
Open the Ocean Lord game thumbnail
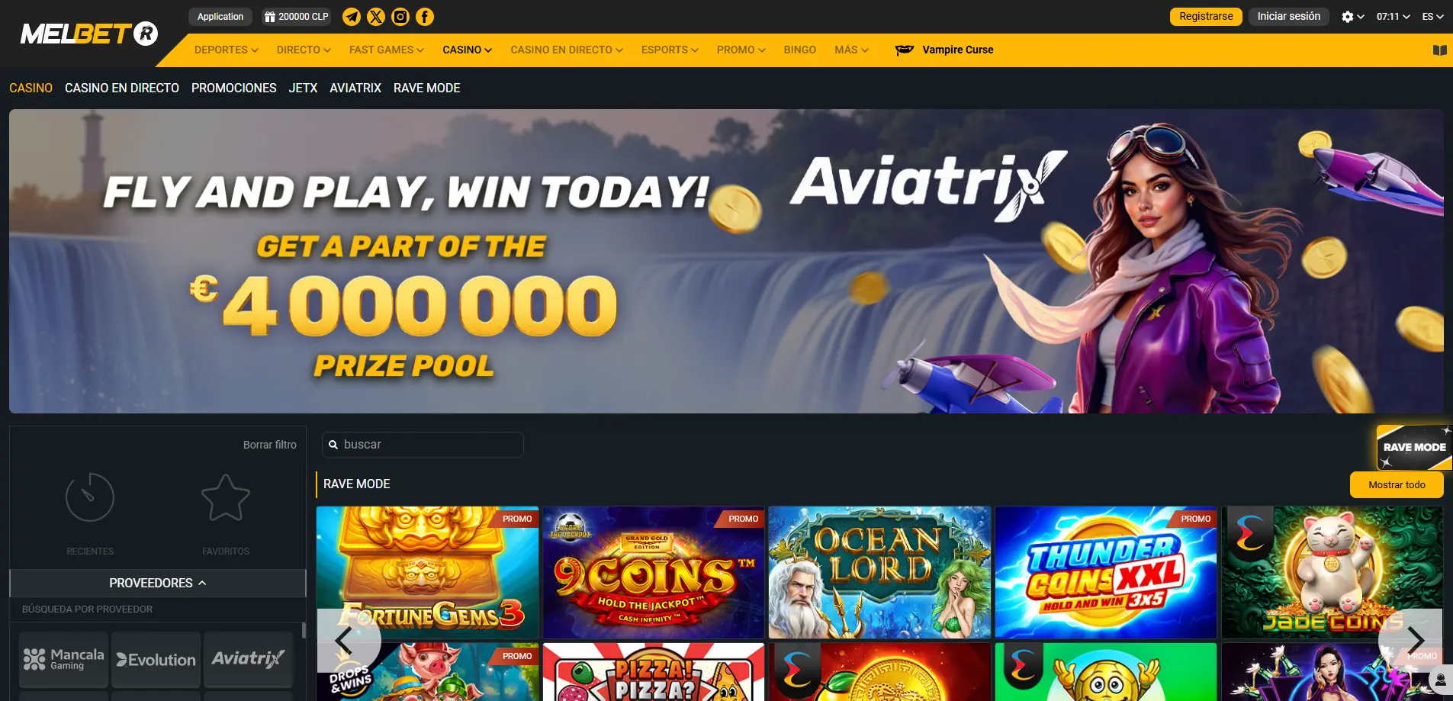[879, 572]
